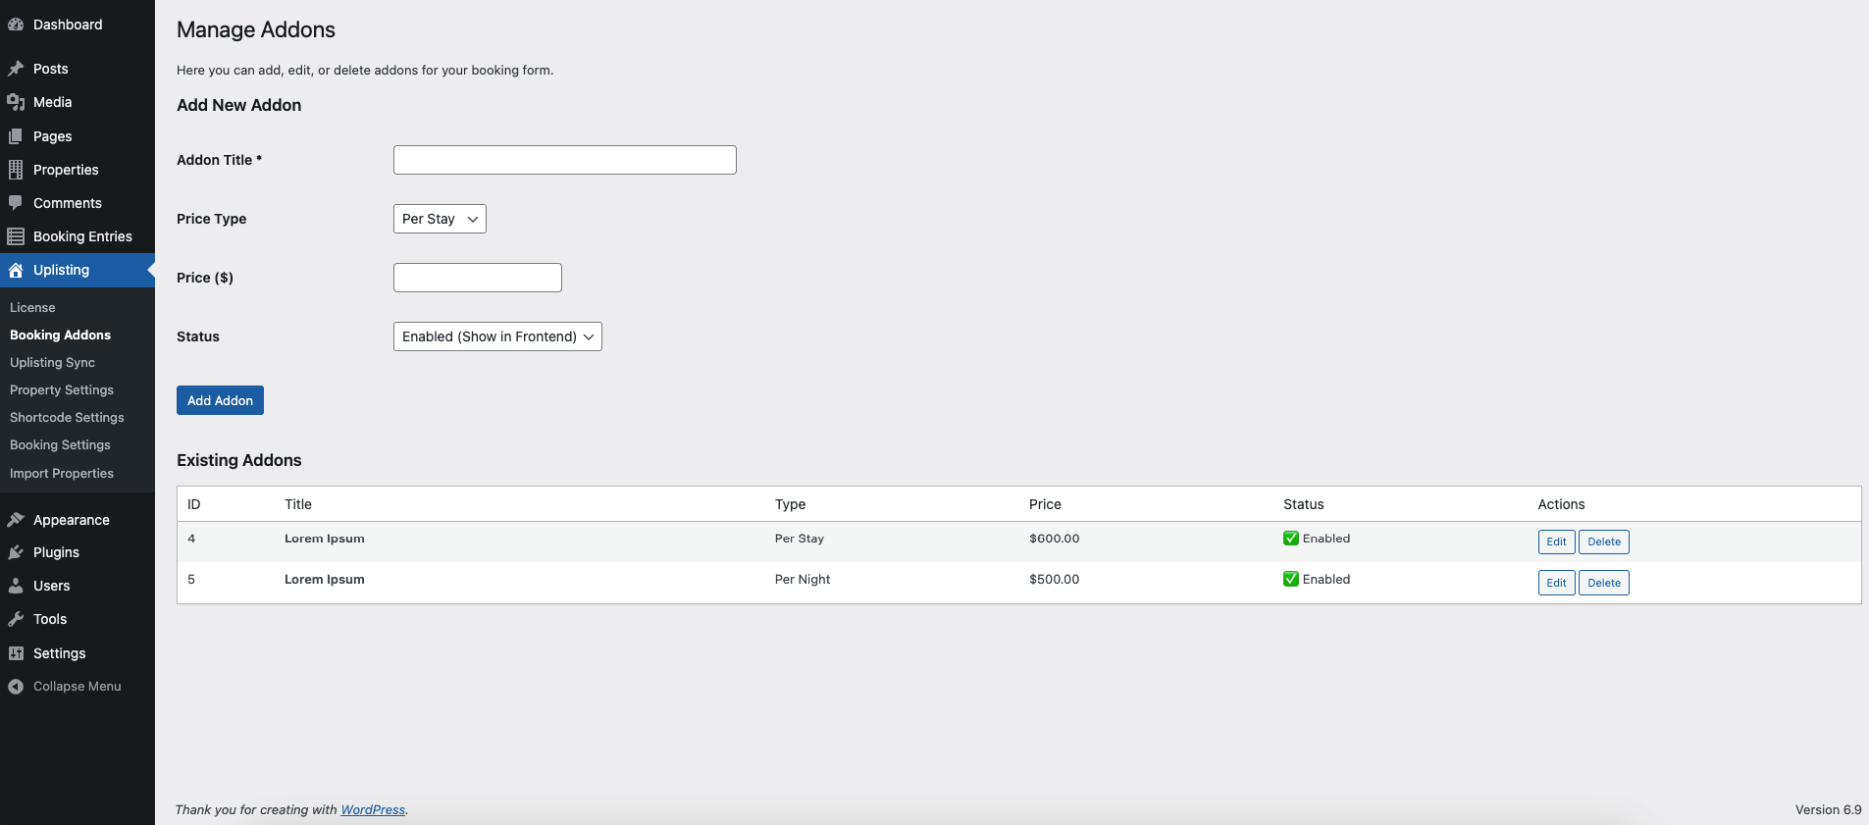Open Uplisting Sync submenu page

(x=52, y=362)
